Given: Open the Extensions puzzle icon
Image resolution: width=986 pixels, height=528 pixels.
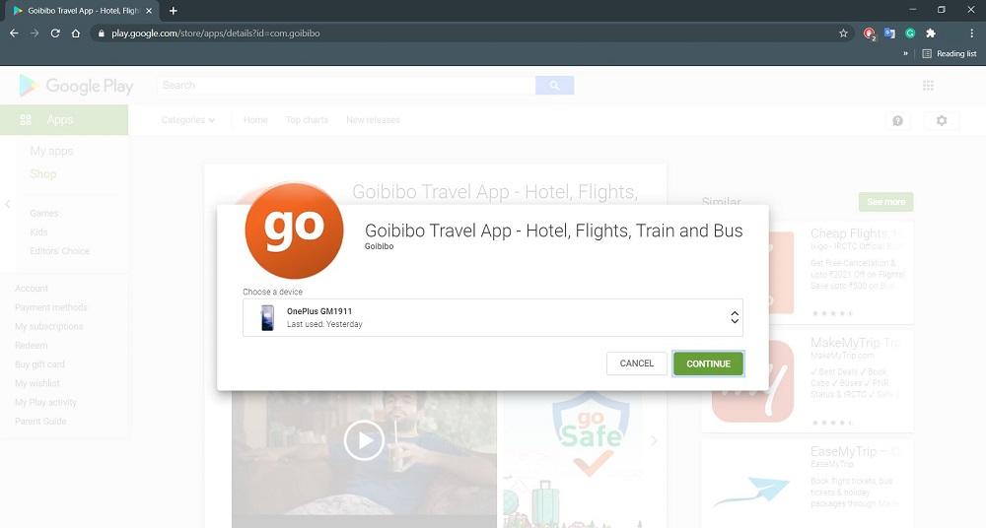Looking at the screenshot, I should [x=931, y=33].
